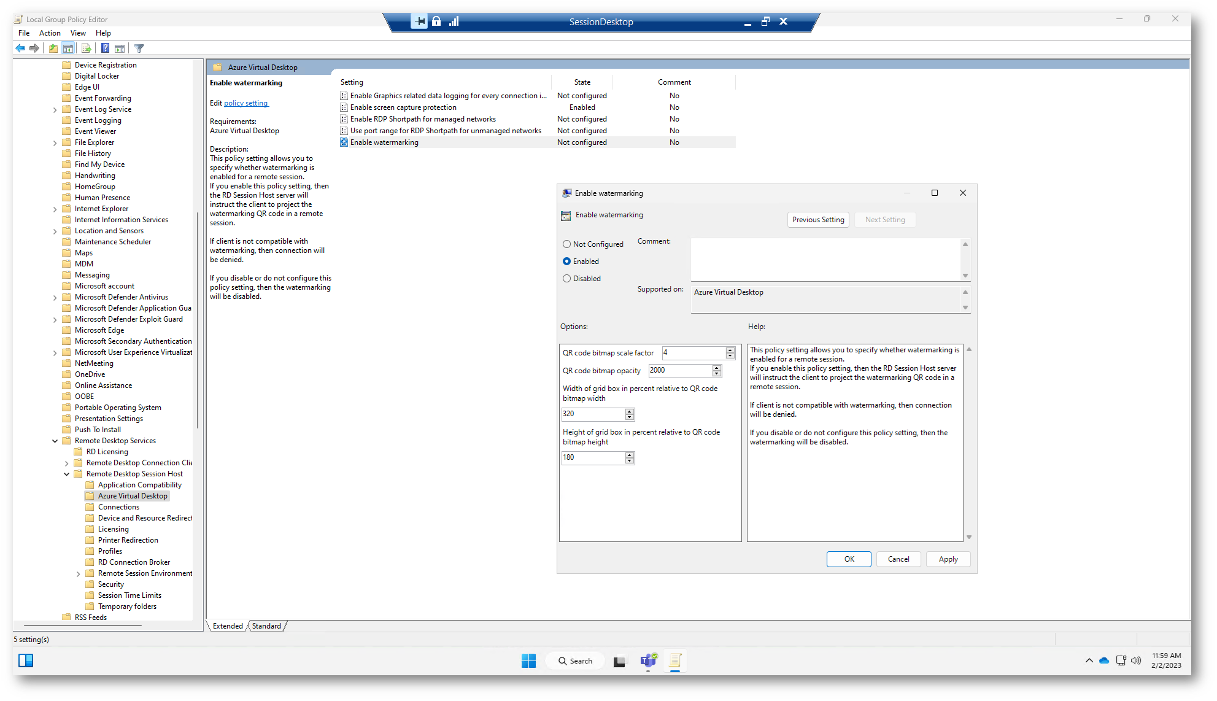Click the Group Policy Editor taskbar icon
Image resolution: width=1217 pixels, height=701 pixels.
(x=675, y=660)
